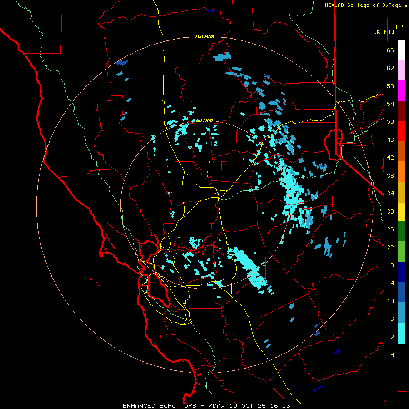Click the '18' legend value
Image resolution: width=409 pixels, height=409 pixels.
tap(390, 265)
